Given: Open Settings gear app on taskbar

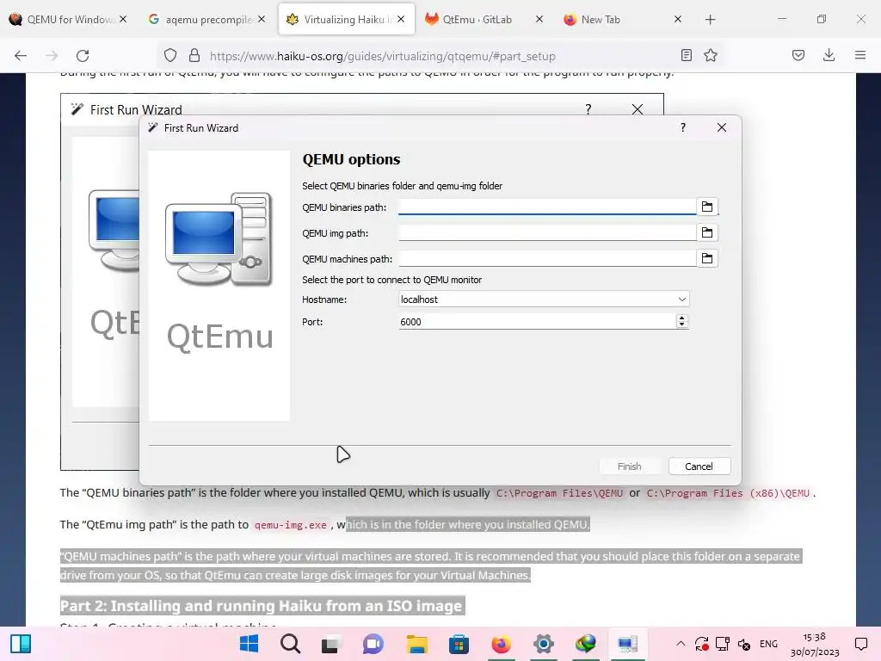Looking at the screenshot, I should coord(544,644).
